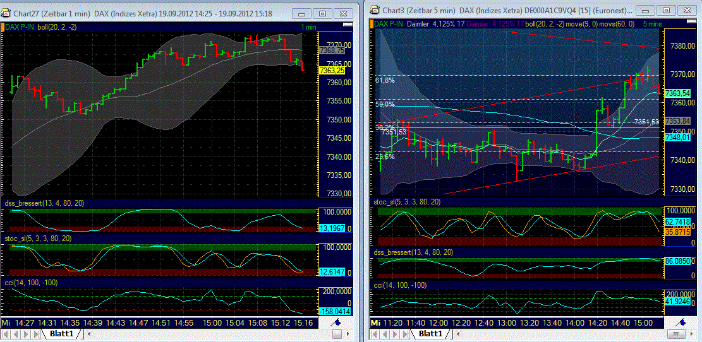702x342 pixels.
Task: Click the Chart27 window title icon
Action: [6, 13]
